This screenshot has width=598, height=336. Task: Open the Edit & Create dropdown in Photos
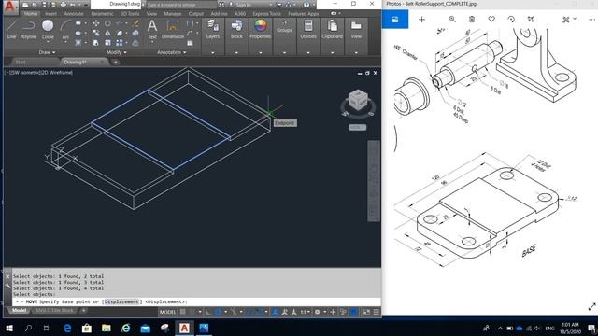(x=569, y=19)
